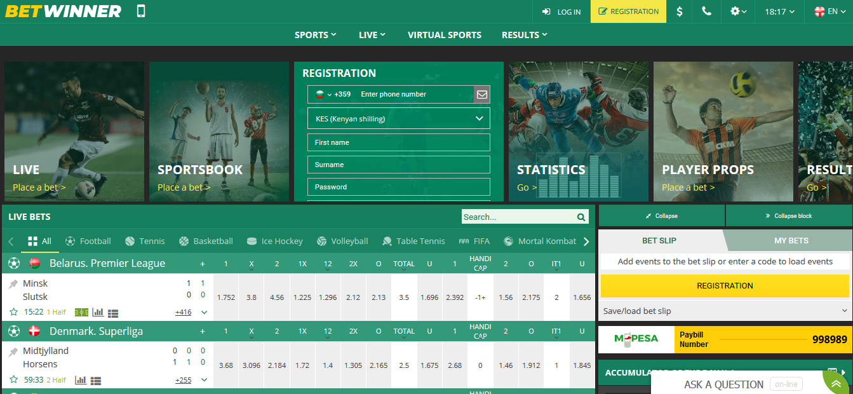Select the Table Tennis tab
The height and width of the screenshot is (394, 853).
pyautogui.click(x=413, y=241)
